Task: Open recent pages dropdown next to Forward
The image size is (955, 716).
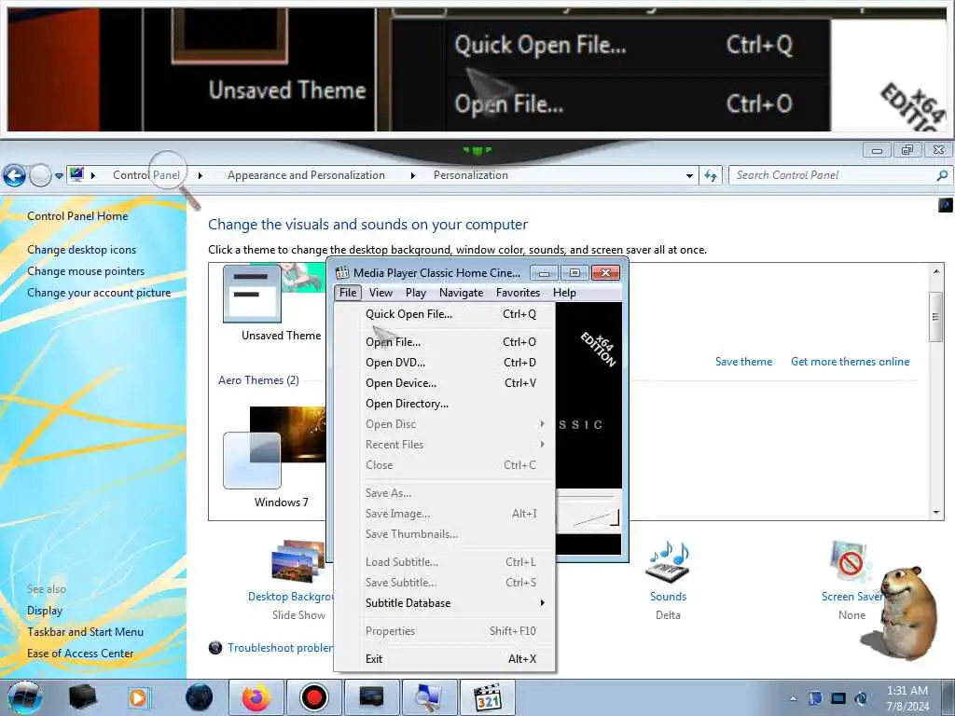Action: (x=59, y=176)
